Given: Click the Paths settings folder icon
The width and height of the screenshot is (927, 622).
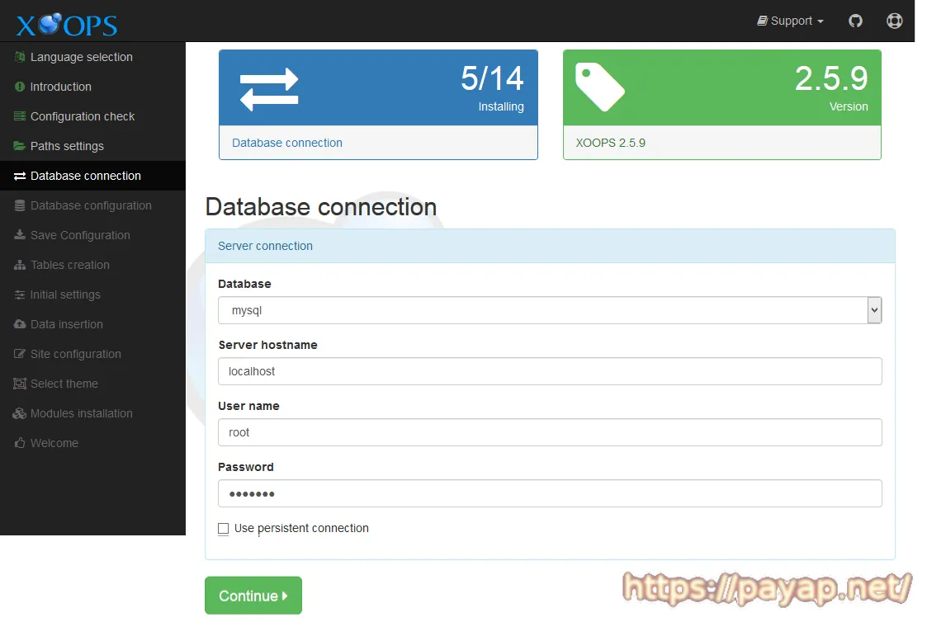Looking at the screenshot, I should (x=20, y=146).
